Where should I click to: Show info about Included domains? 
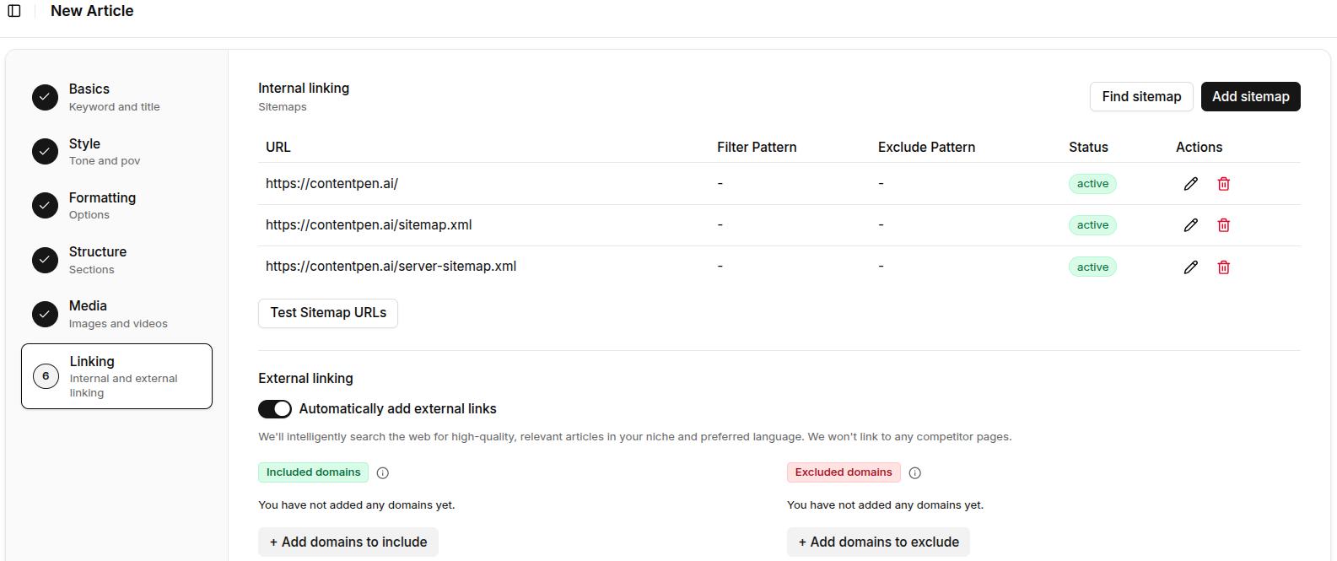[382, 473]
